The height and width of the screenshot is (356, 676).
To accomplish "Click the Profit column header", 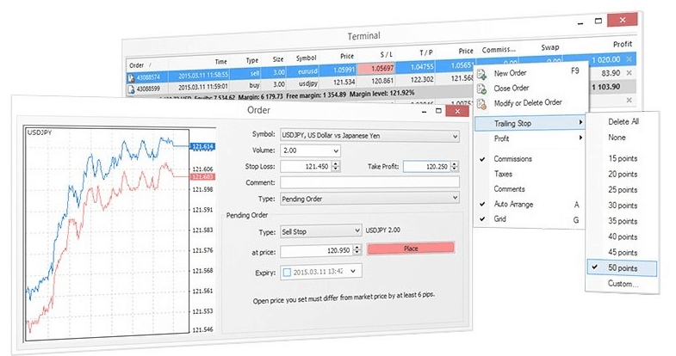I will [622, 44].
